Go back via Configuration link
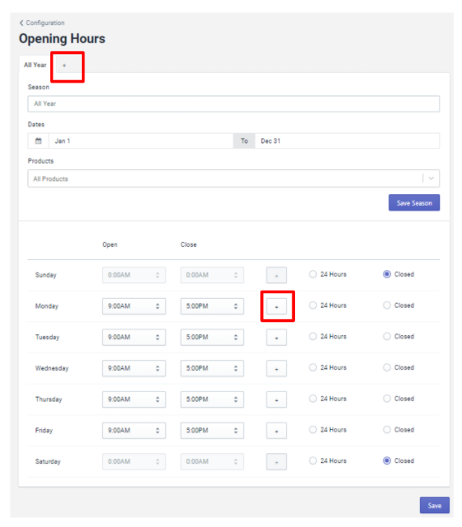The height and width of the screenshot is (527, 462). 45,23
